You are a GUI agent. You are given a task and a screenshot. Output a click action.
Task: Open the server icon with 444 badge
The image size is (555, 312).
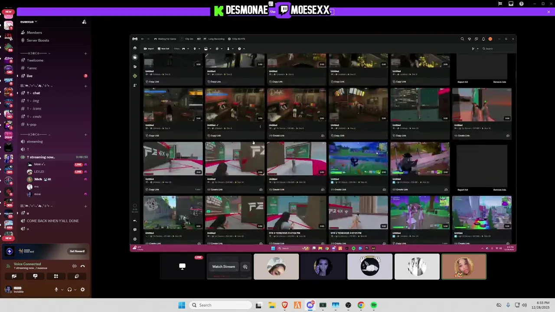tap(8, 224)
